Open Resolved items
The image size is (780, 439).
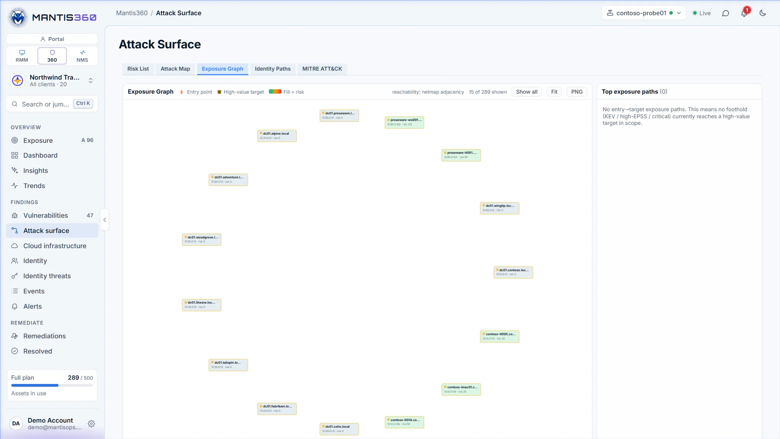tap(52, 351)
